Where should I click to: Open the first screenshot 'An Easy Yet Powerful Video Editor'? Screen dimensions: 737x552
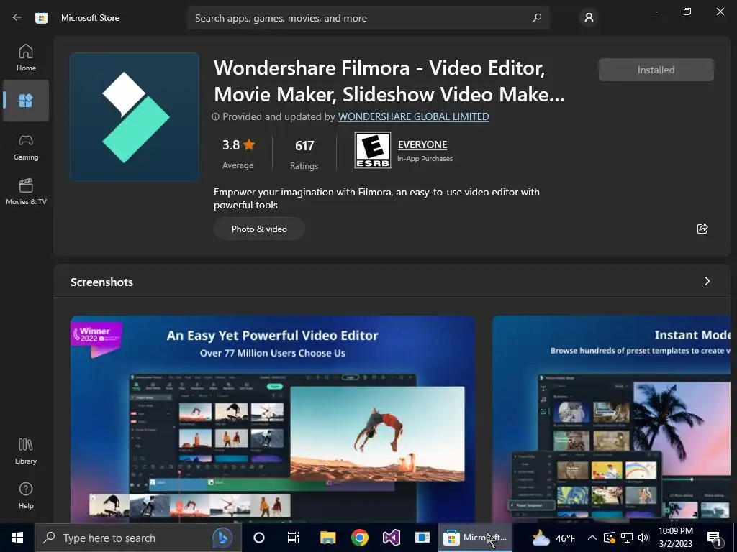(x=273, y=420)
